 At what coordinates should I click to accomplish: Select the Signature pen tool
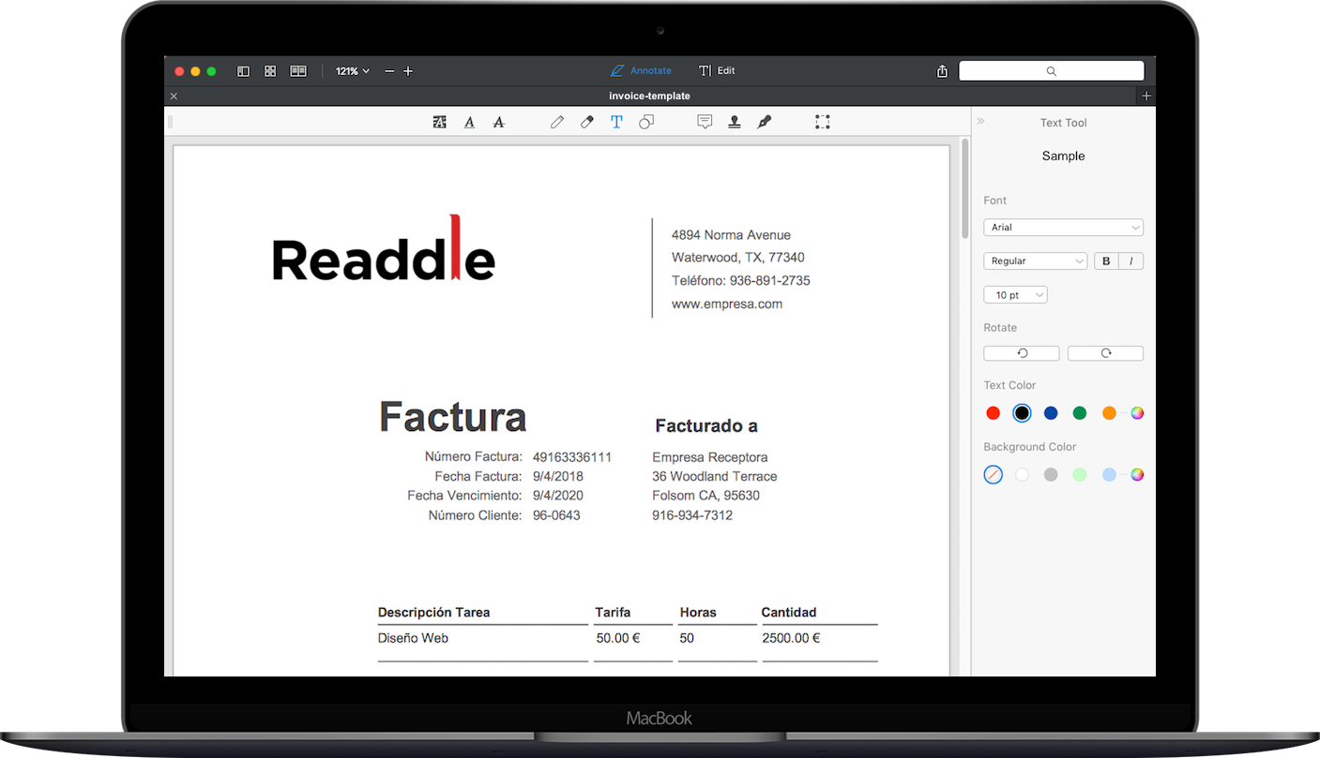(765, 122)
